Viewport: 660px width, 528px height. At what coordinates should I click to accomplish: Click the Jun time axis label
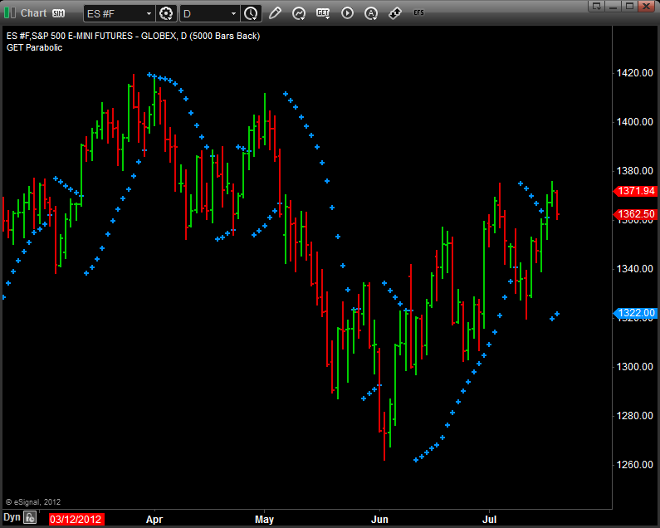[x=379, y=520]
